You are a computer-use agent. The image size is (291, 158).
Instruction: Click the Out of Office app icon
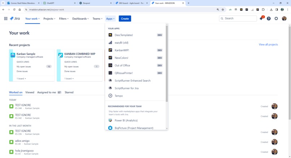click(x=110, y=65)
